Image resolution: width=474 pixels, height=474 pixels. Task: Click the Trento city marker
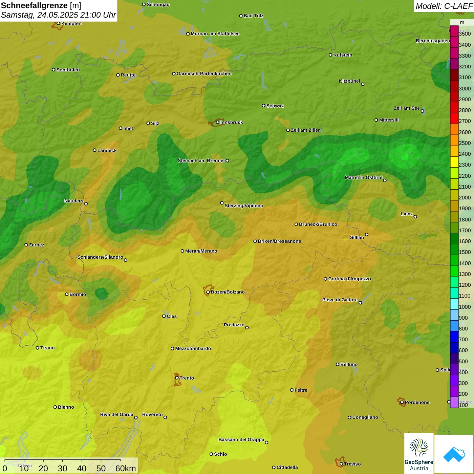pyautogui.click(x=177, y=378)
